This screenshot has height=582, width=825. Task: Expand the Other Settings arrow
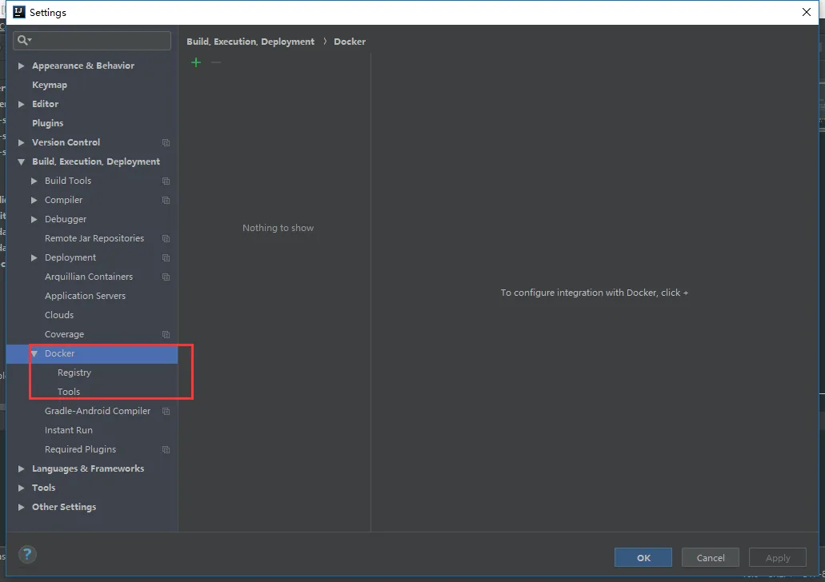point(21,508)
